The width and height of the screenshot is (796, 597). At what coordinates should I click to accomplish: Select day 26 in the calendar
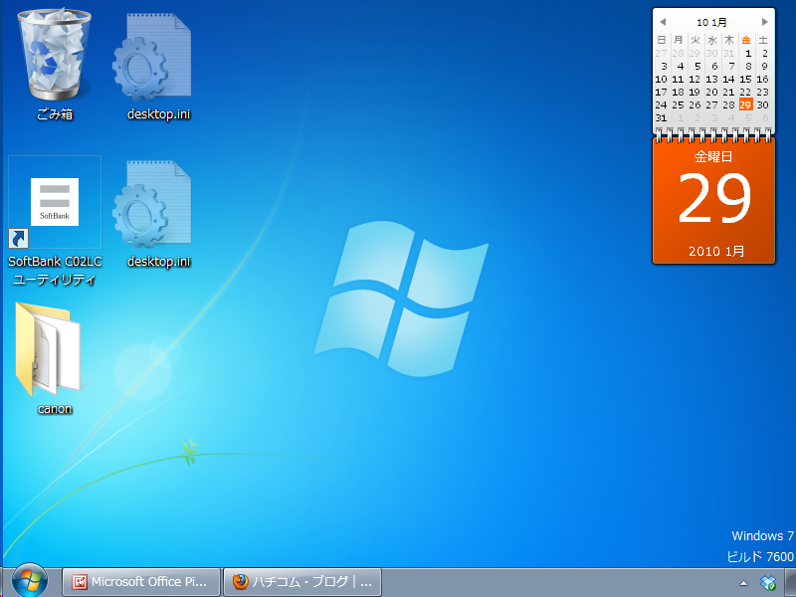pyautogui.click(x=695, y=105)
